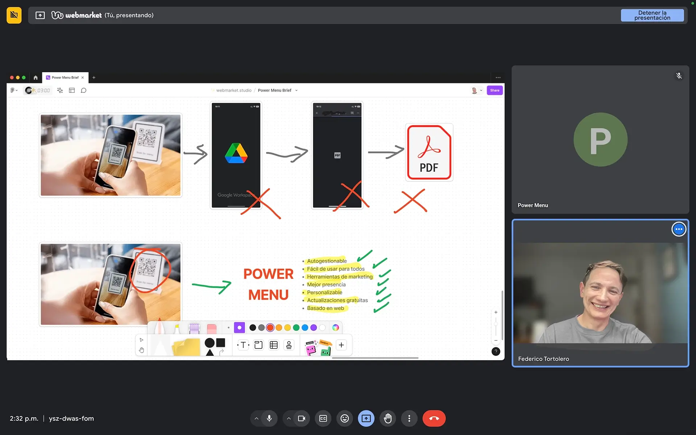
Task: Click the webmarket.studio breadcrumb
Action: coord(234,90)
